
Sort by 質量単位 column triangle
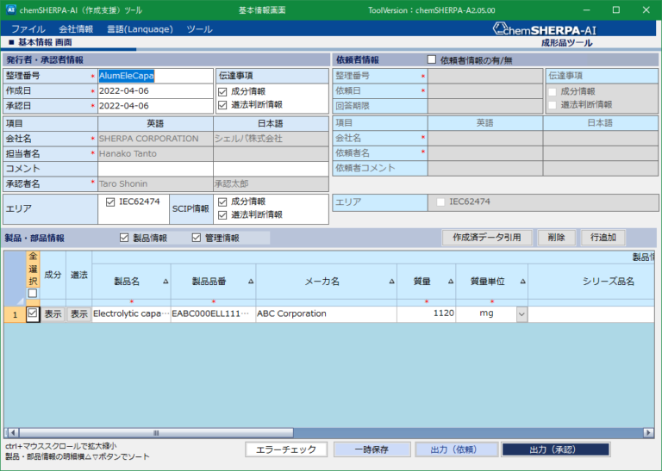(522, 282)
